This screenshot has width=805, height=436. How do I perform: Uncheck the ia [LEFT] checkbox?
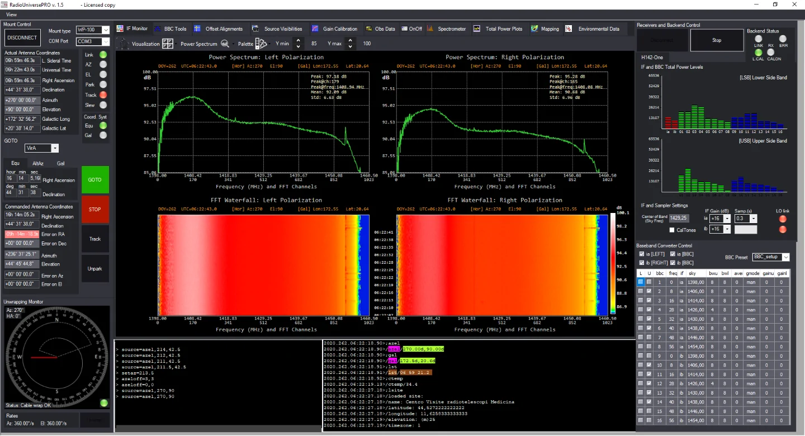[x=642, y=254]
